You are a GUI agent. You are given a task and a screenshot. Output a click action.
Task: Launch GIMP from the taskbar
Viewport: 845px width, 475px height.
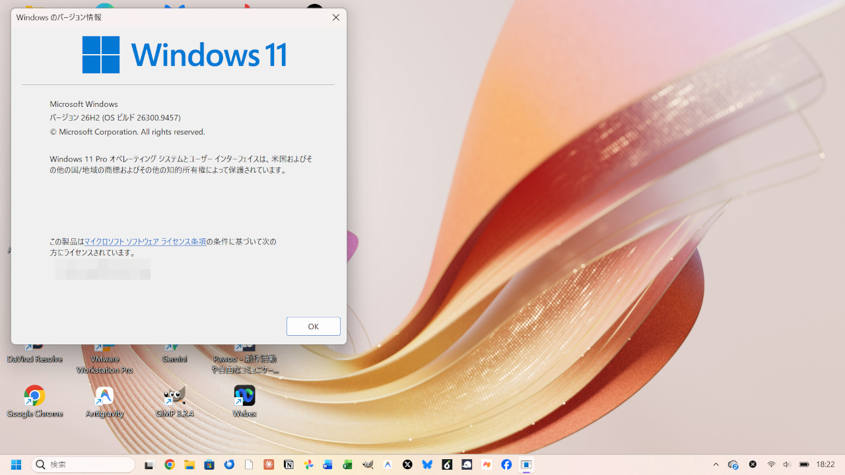[368, 464]
